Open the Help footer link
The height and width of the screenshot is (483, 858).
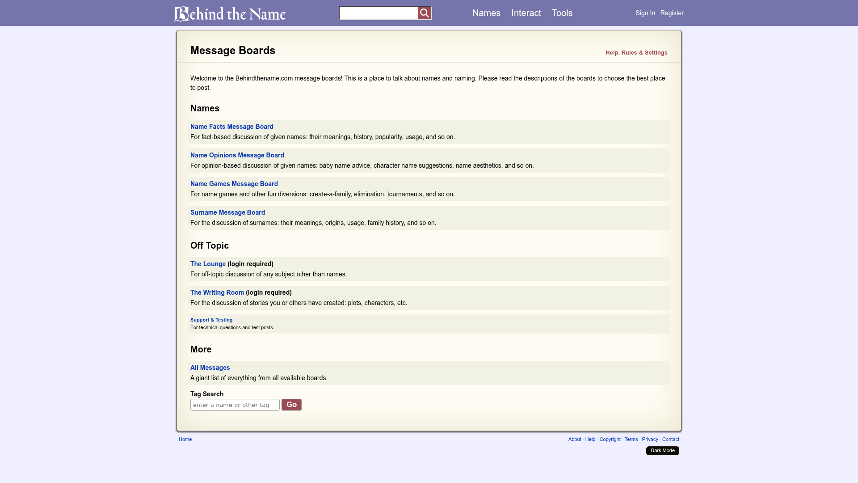click(590, 439)
